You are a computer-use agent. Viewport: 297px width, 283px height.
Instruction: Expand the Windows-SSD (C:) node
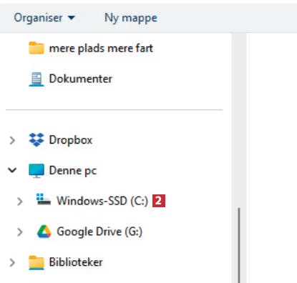20,202
